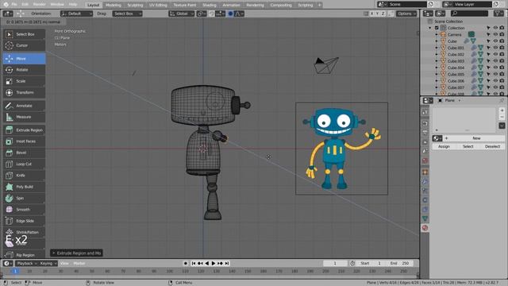Select the Transform tool

pyautogui.click(x=25, y=92)
